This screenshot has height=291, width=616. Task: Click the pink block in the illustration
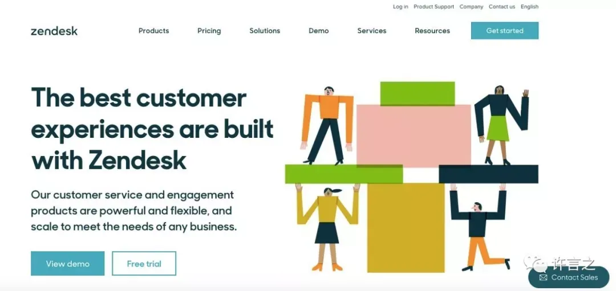414,137
